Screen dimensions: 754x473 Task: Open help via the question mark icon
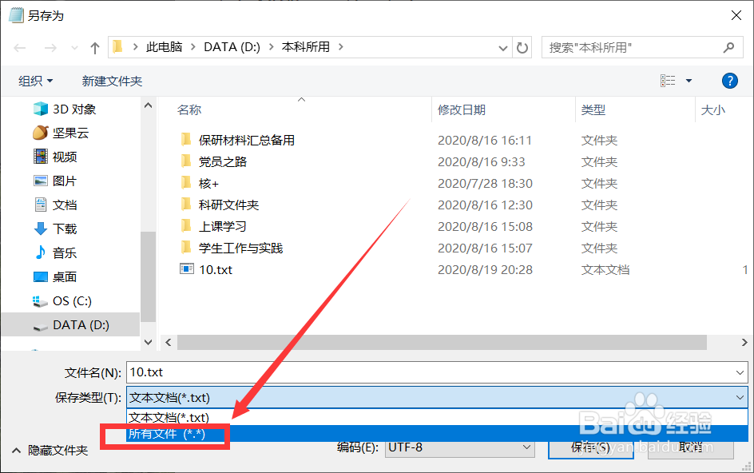[732, 80]
